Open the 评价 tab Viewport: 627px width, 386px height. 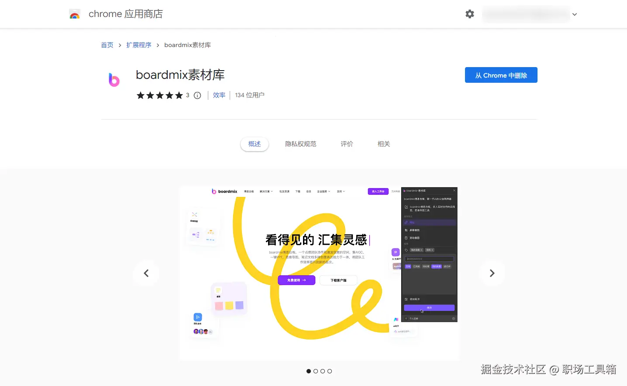(x=347, y=144)
